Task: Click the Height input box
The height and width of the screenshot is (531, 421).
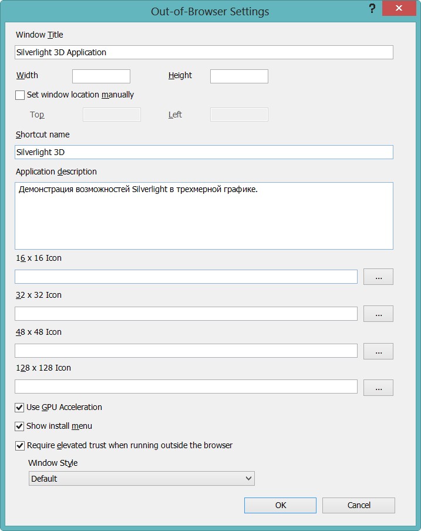Action: tap(239, 76)
